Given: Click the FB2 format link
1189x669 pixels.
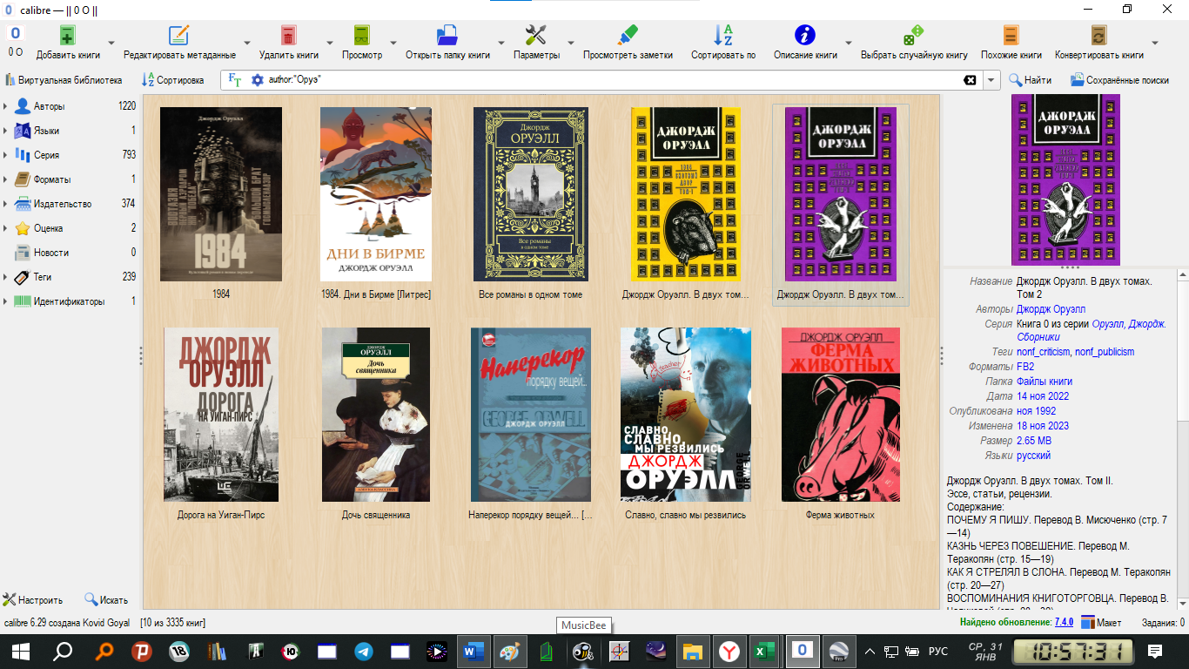Looking at the screenshot, I should (x=1025, y=367).
